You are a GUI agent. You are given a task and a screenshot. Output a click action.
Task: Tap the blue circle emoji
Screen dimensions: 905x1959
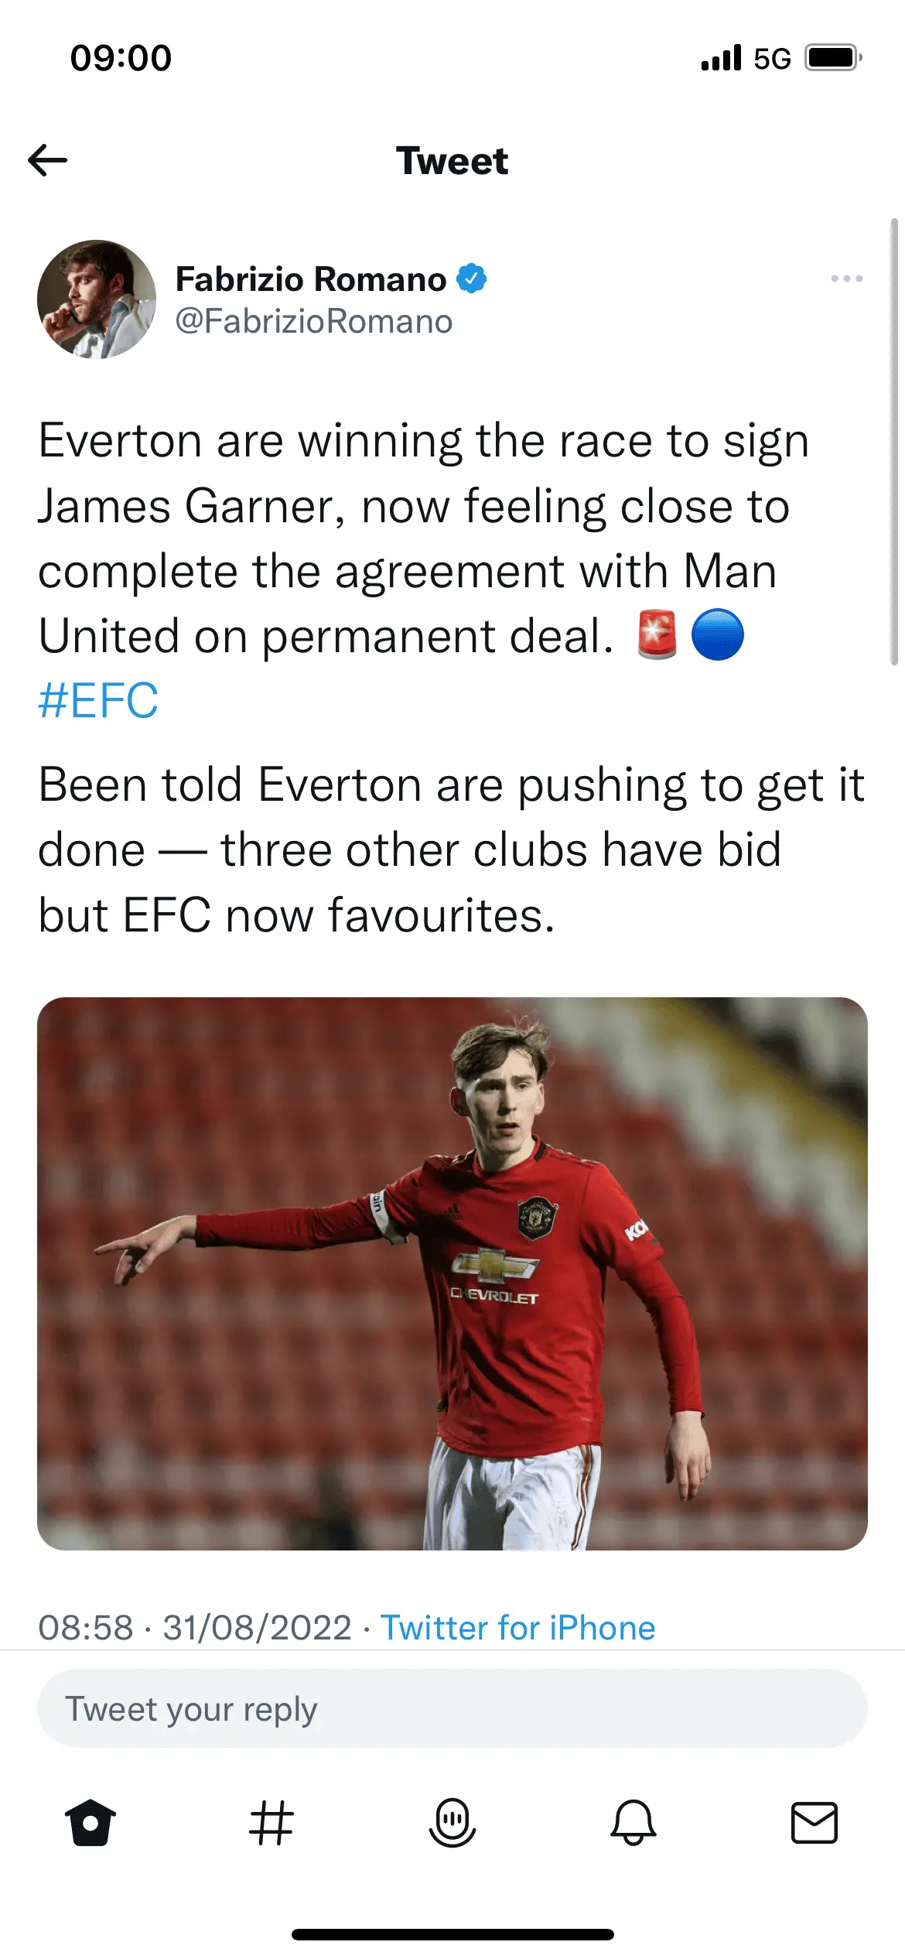click(718, 635)
